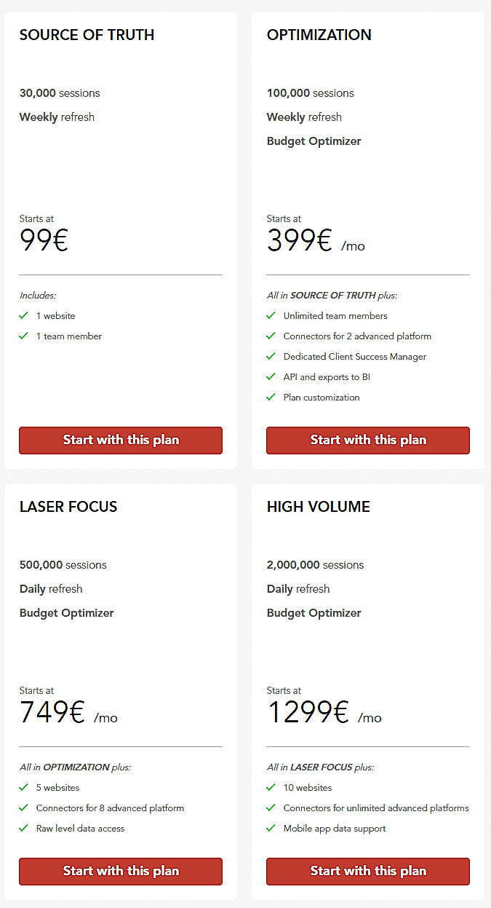Image resolution: width=491 pixels, height=908 pixels.
Task: Click the checkmark beside Mobile app data support
Action: tap(271, 828)
